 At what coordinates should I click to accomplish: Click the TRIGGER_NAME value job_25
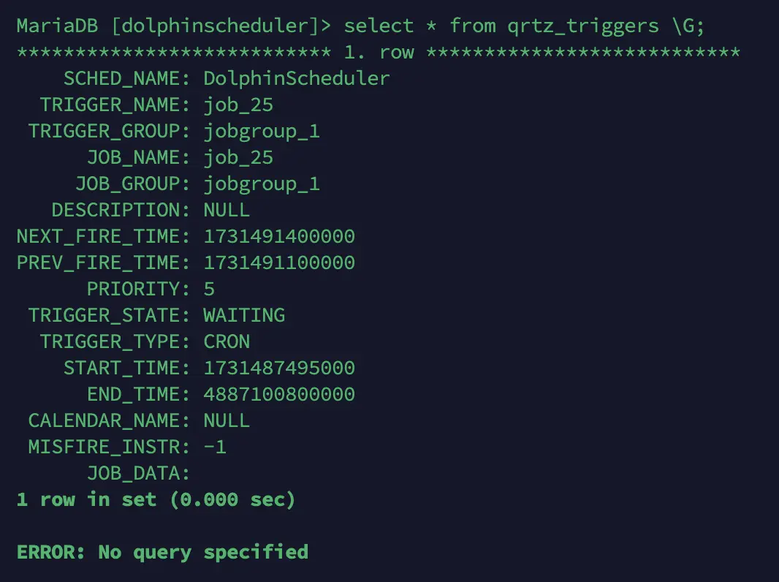tap(238, 105)
